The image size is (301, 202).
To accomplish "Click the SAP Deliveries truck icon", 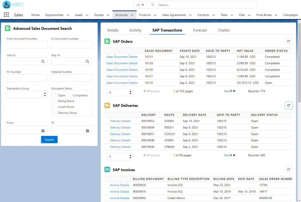I will (x=107, y=105).
